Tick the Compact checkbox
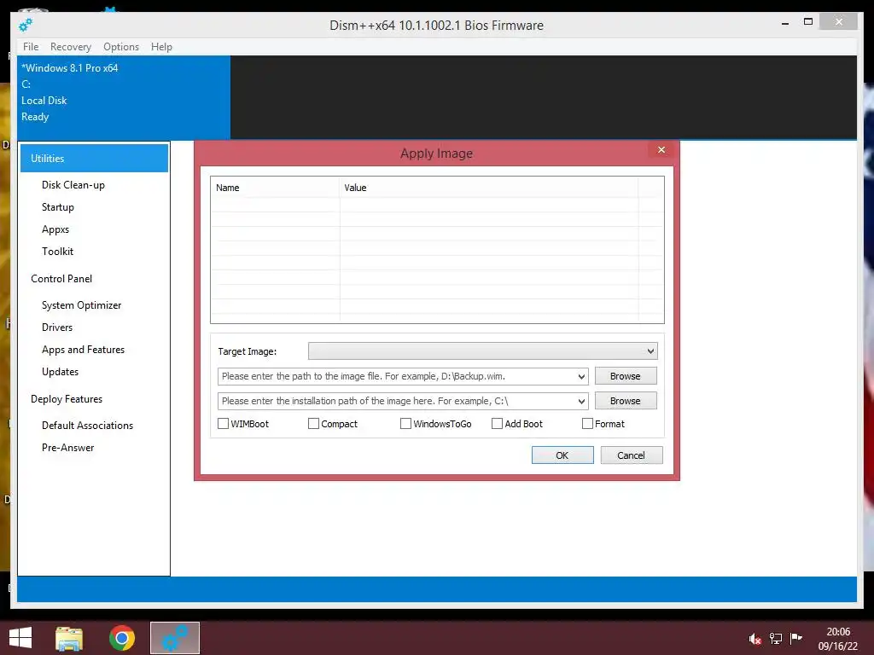This screenshot has width=874, height=655. 313,424
